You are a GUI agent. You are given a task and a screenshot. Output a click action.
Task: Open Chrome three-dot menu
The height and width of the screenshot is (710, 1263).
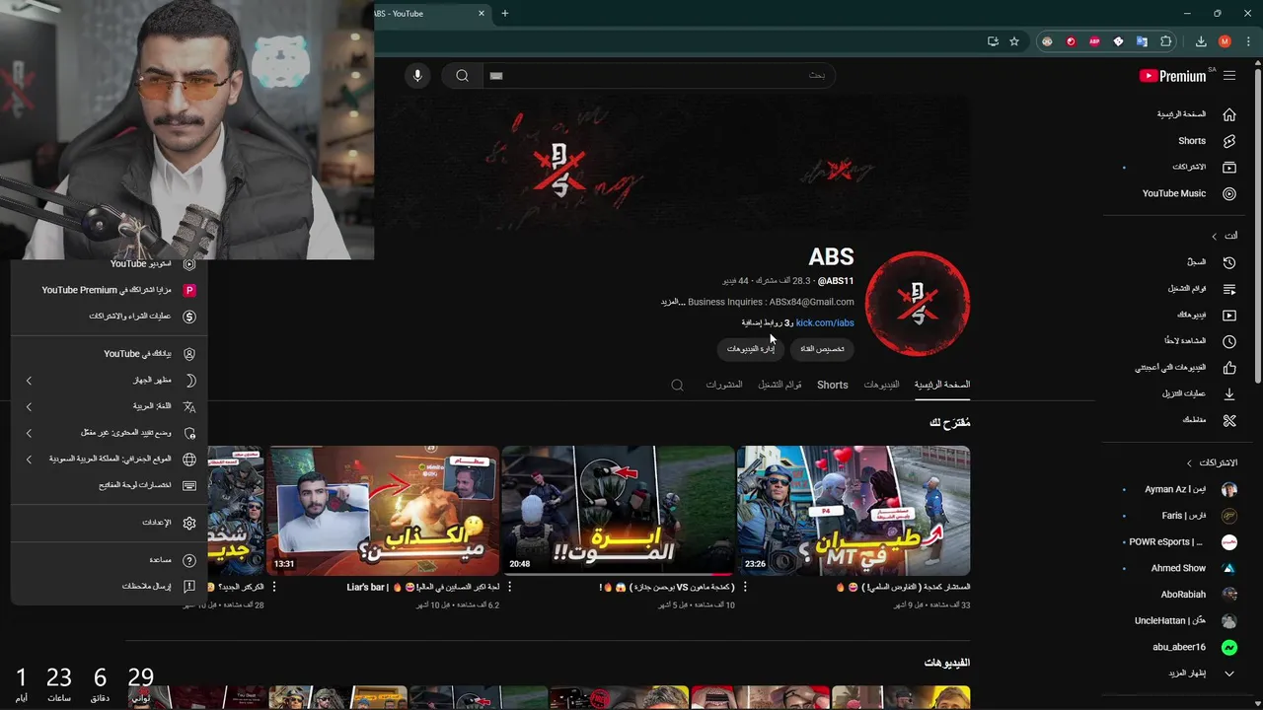(1247, 41)
